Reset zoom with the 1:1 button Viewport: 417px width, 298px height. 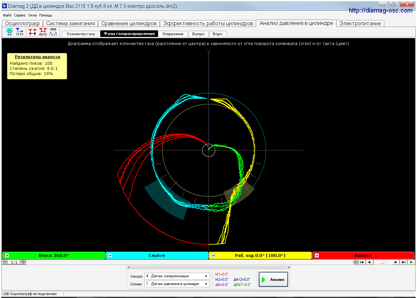(x=14, y=262)
